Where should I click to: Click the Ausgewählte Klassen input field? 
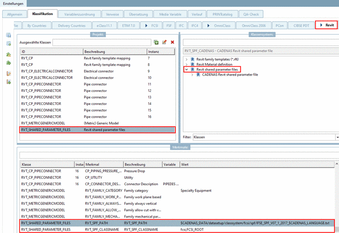coord(102,42)
